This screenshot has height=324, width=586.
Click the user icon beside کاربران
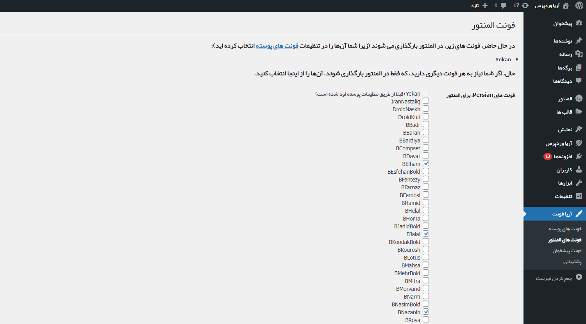(579, 170)
